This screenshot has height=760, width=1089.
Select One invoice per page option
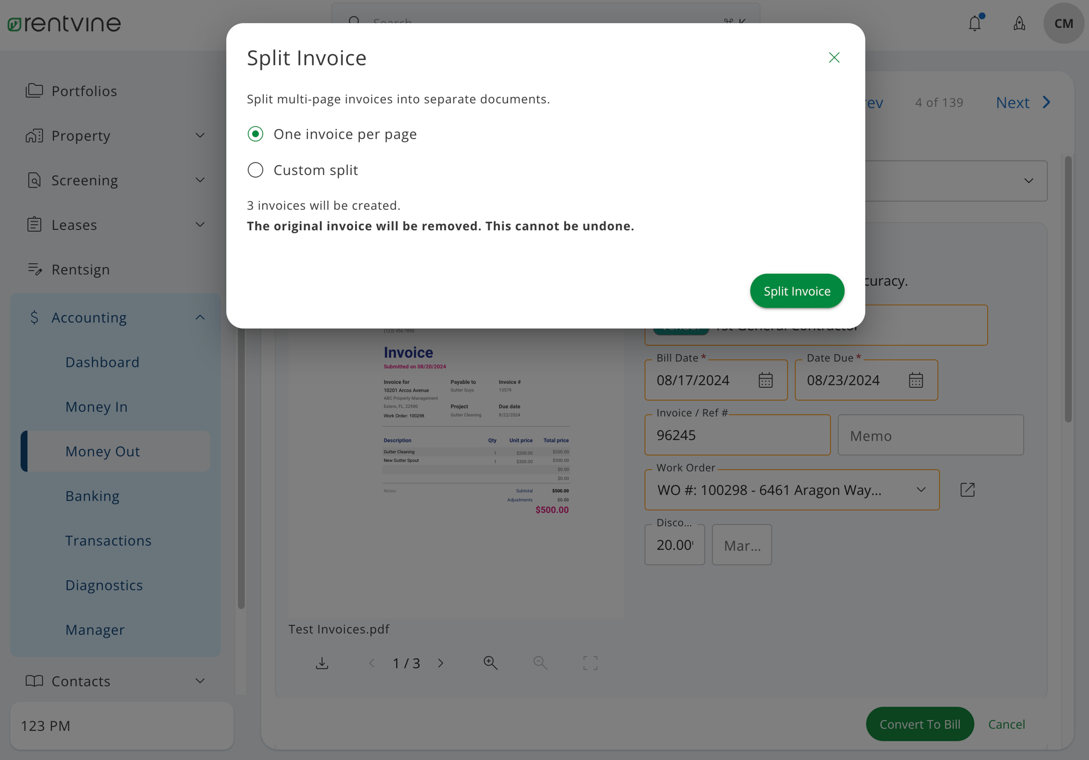coord(255,134)
